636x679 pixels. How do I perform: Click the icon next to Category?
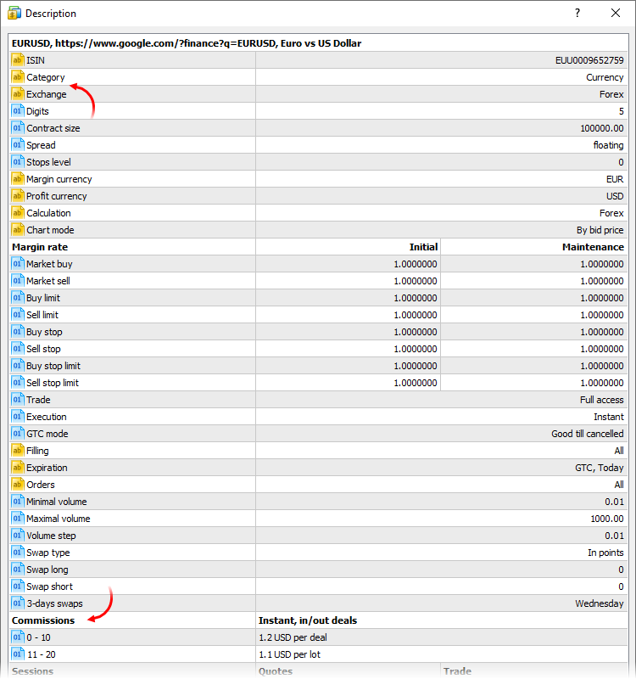pos(18,77)
